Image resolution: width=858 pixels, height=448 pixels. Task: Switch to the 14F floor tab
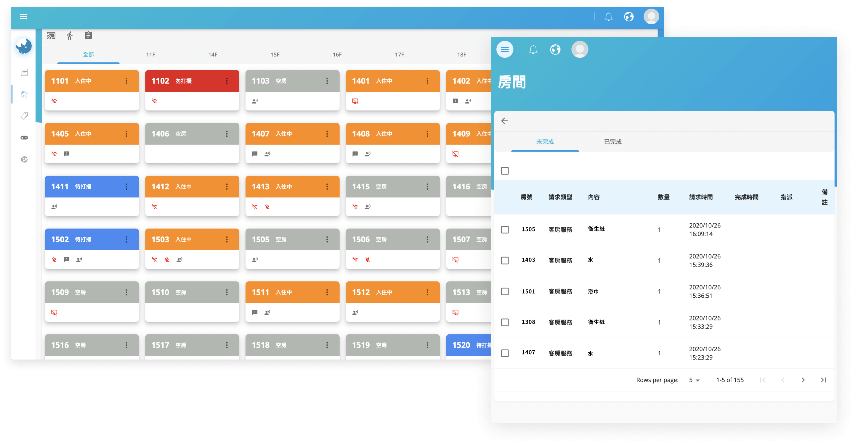pos(213,54)
